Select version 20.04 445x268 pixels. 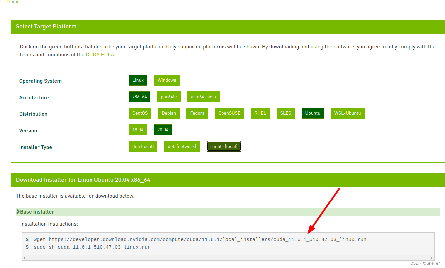[163, 130]
